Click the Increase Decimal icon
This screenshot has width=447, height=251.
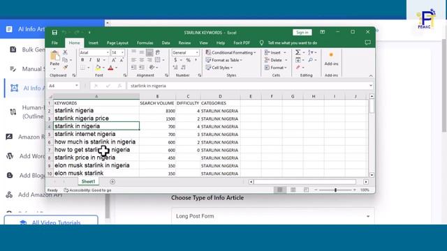[175, 68]
